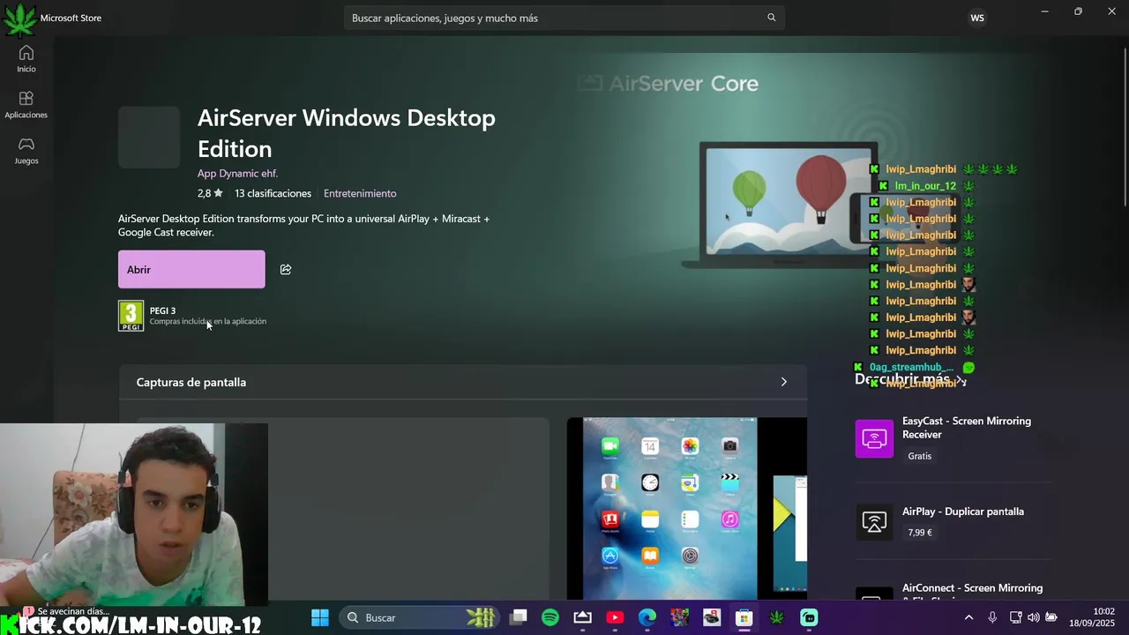Viewport: 1129px width, 635px height.
Task: Click the microphone tray icon
Action: [992, 617]
